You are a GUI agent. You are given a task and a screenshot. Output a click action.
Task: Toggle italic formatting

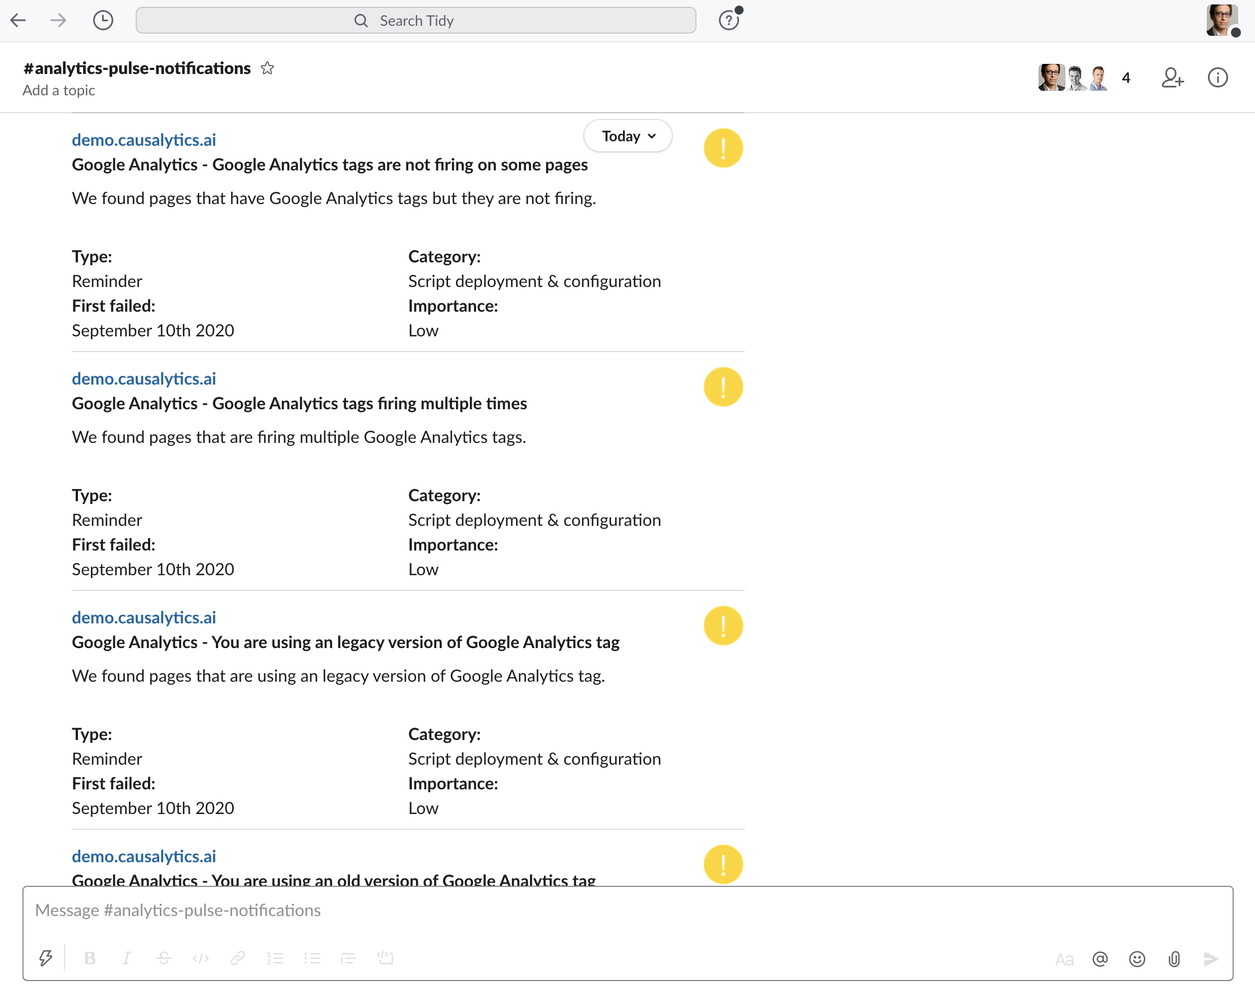tap(126, 958)
